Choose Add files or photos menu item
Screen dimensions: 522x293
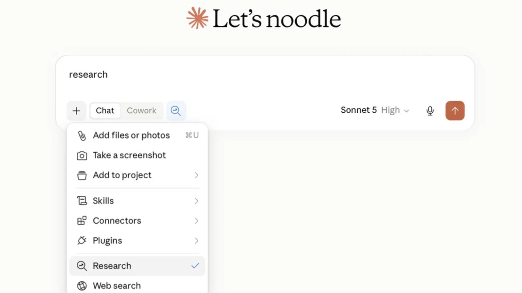(137, 135)
